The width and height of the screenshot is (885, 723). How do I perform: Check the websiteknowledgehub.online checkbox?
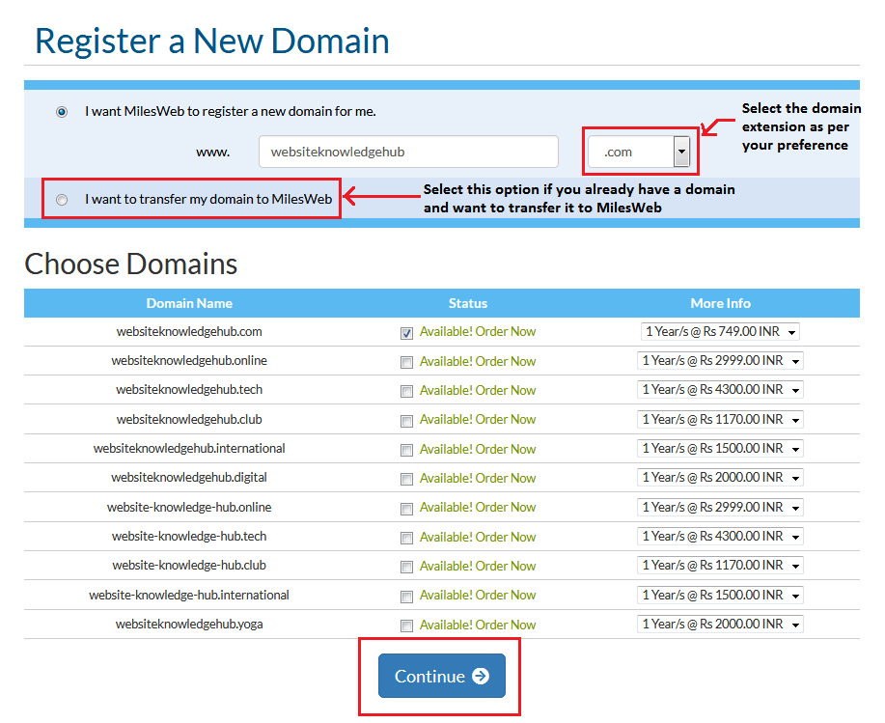point(406,362)
